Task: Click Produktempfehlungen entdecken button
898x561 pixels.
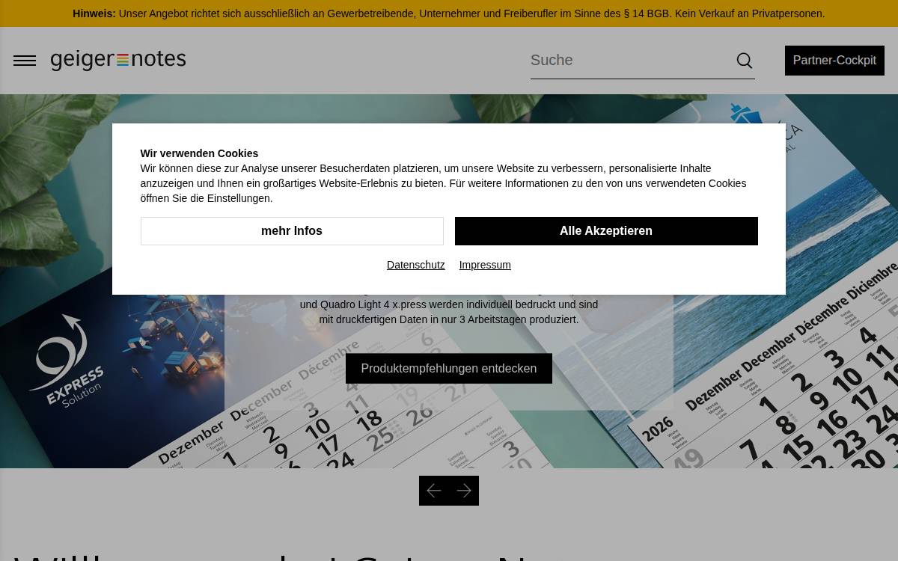Action: [449, 369]
